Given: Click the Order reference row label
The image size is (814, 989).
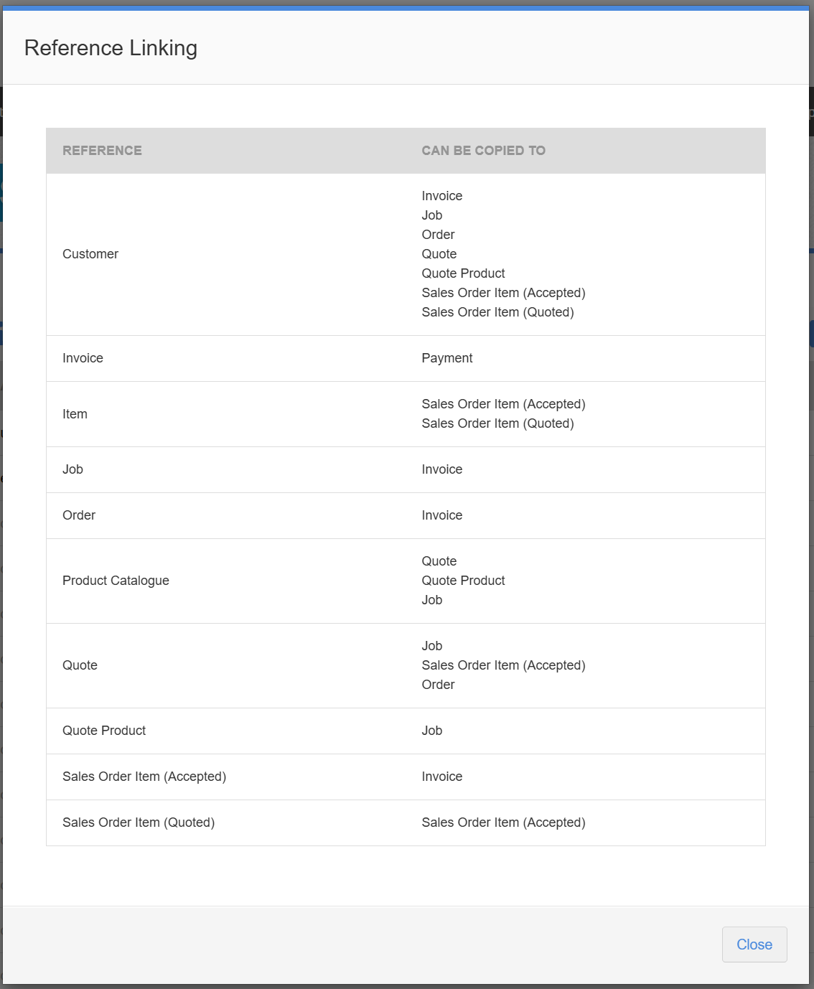Looking at the screenshot, I should (x=79, y=515).
